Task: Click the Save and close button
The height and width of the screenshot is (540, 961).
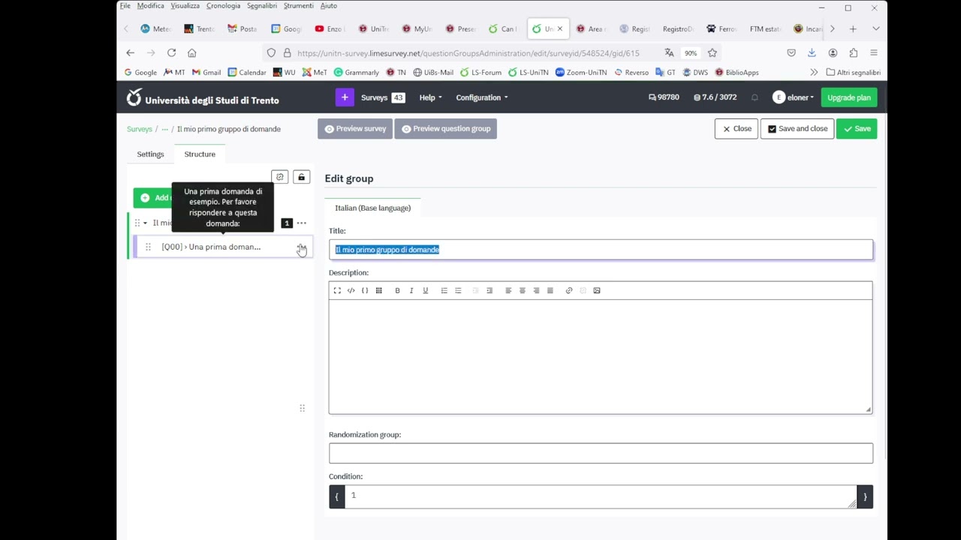Action: (x=797, y=129)
